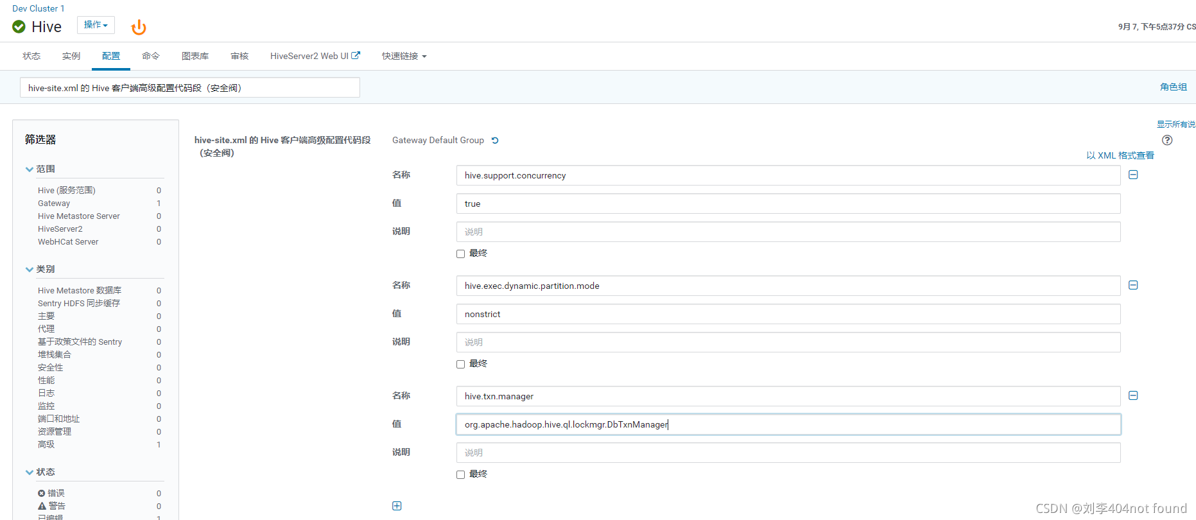Image resolution: width=1196 pixels, height=520 pixels.
Task: Click the orange power restart icon
Action: click(139, 27)
